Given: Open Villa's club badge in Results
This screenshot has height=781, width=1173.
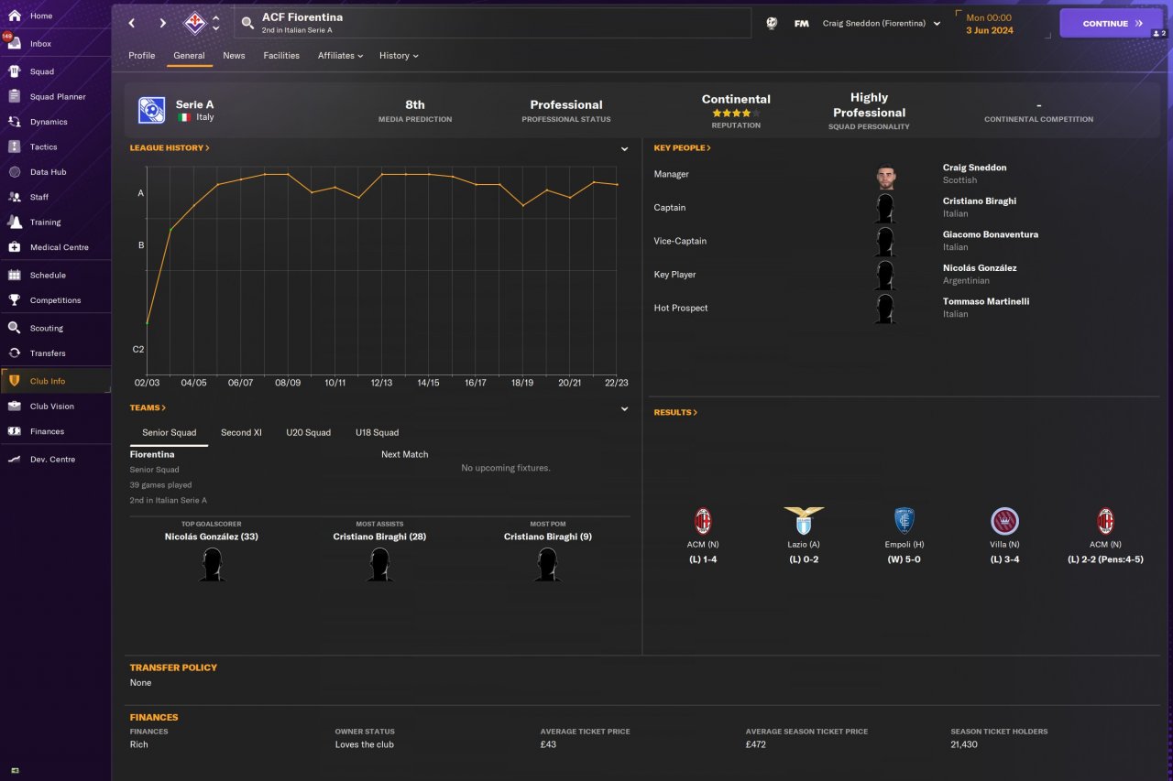Looking at the screenshot, I should coord(1005,520).
